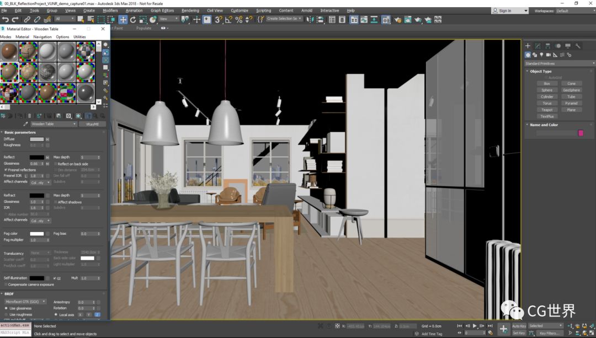Select the first brown wood material sphere
596x338 pixels.
tap(9, 52)
